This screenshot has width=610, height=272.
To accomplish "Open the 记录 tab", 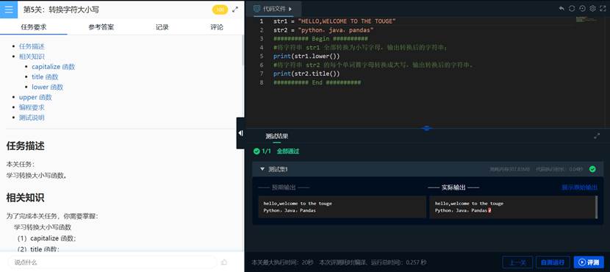I will pos(162,27).
